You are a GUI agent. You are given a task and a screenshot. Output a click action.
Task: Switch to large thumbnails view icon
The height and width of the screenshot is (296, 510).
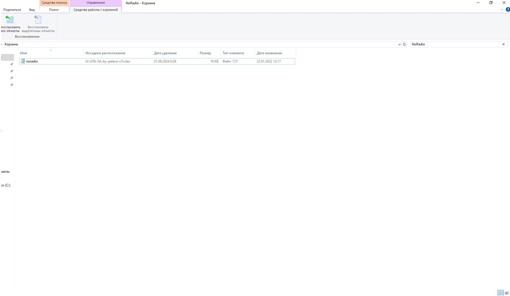(x=507, y=293)
